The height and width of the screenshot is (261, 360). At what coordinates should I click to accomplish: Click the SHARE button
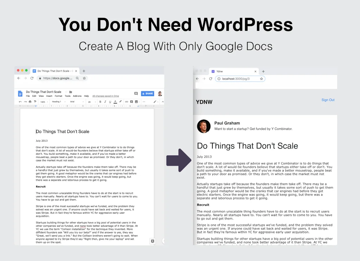148,94
